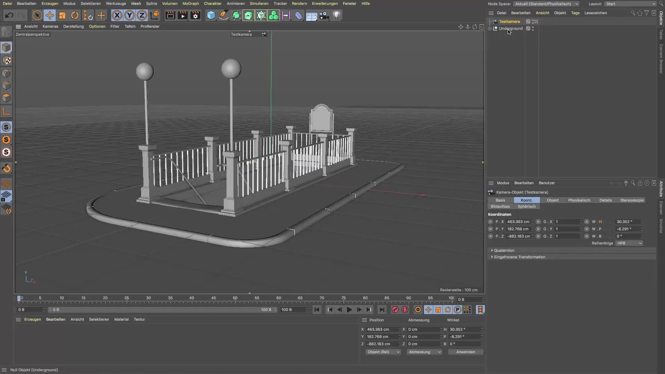
Task: Jump to the start of animation
Action: coord(317,310)
